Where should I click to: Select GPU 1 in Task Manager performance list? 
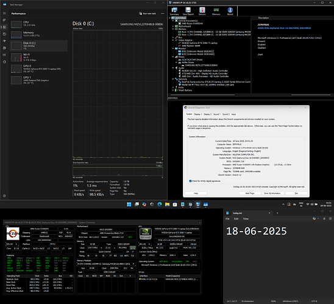tap(39, 80)
